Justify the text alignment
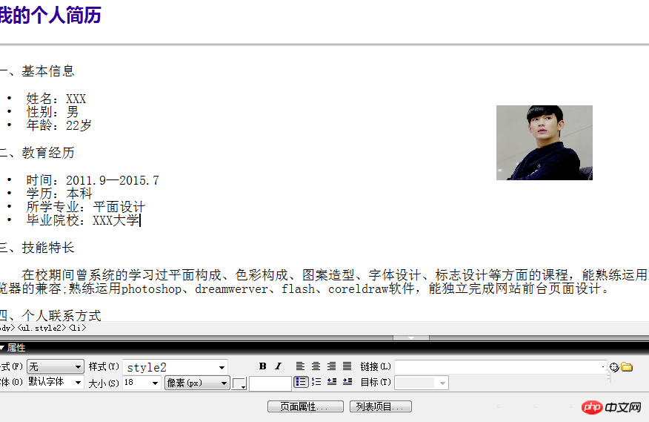This screenshot has width=649, height=422. [x=347, y=366]
